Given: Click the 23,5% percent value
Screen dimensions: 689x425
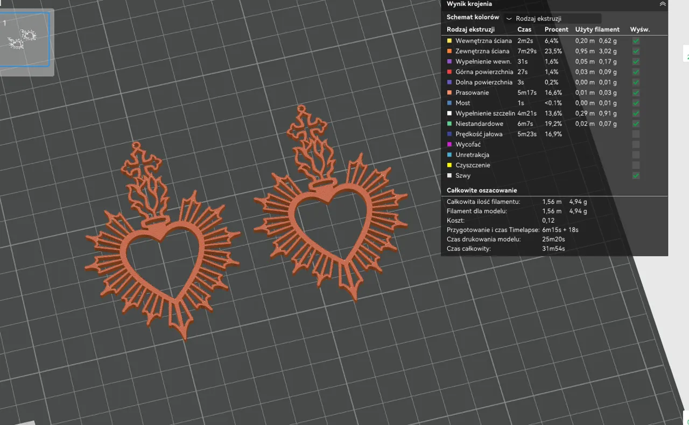Looking at the screenshot, I should point(553,51).
